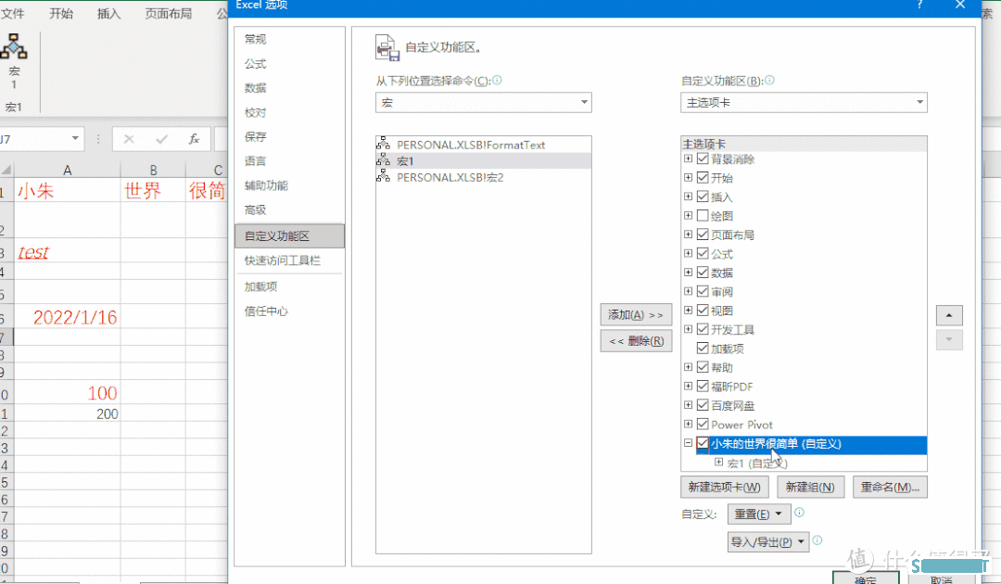The width and height of the screenshot is (1001, 584).
Task: Switch to the 页面布局 ribbon tab in Excel
Action: (x=168, y=13)
